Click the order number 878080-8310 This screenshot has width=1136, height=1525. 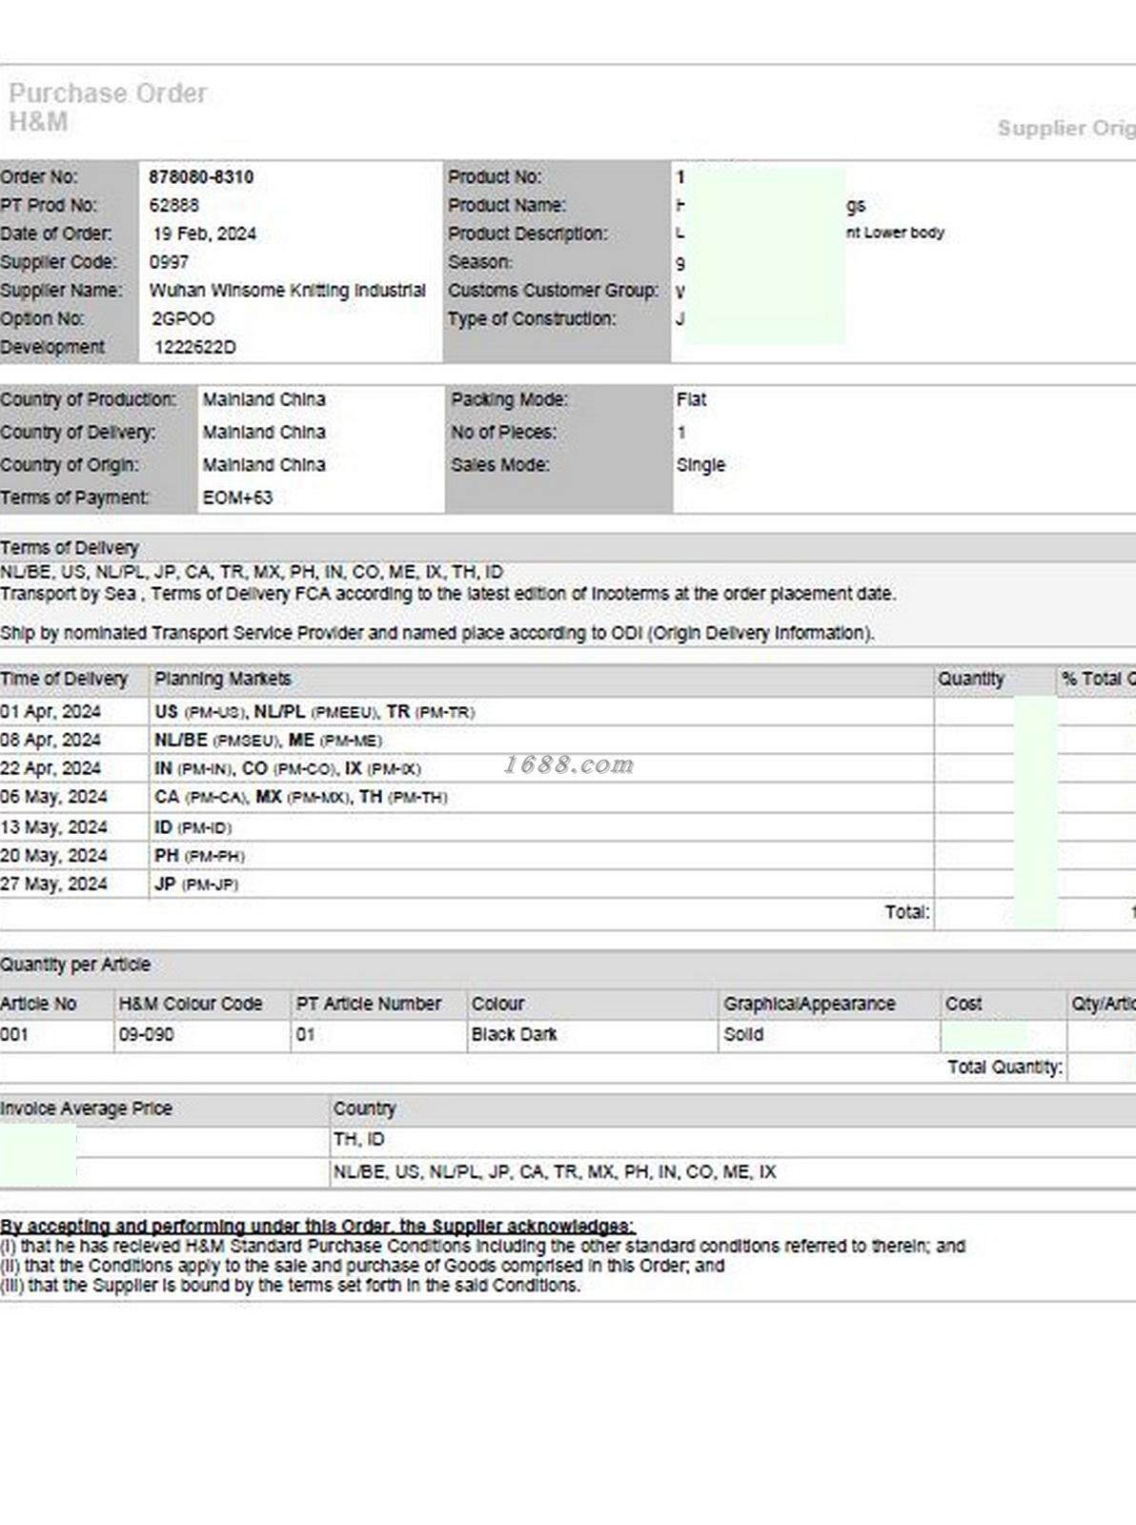tap(201, 176)
